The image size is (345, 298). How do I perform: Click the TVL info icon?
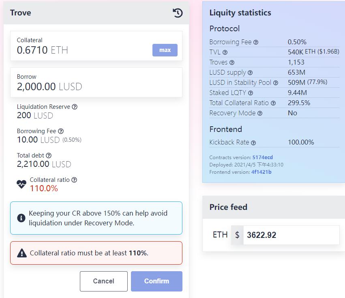(225, 52)
